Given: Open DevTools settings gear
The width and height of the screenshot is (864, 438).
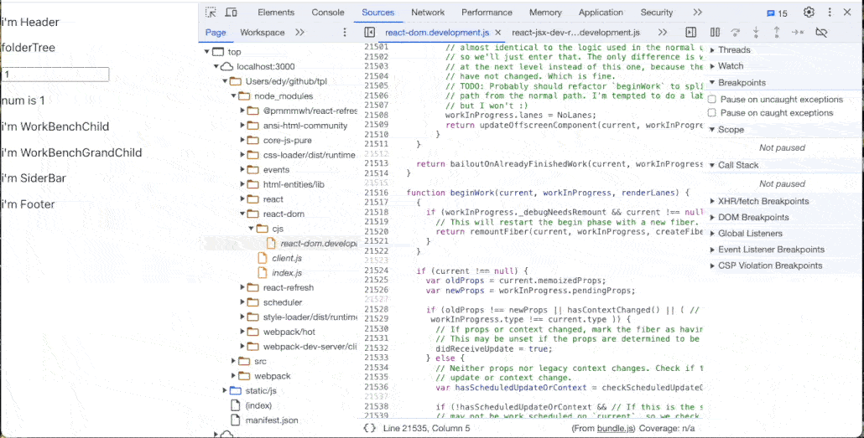Looking at the screenshot, I should (x=809, y=12).
